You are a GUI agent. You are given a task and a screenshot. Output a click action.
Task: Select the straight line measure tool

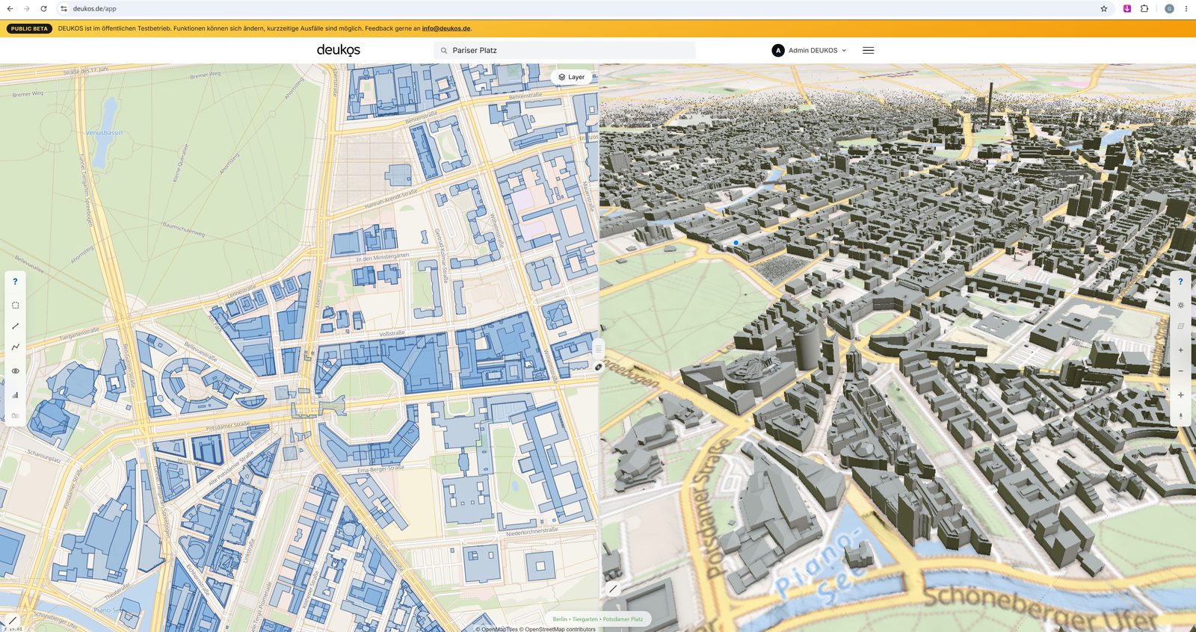point(15,326)
